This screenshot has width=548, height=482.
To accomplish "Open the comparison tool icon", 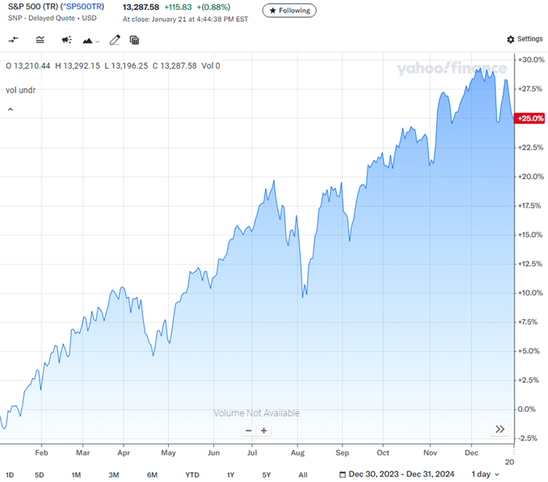I will pos(13,40).
